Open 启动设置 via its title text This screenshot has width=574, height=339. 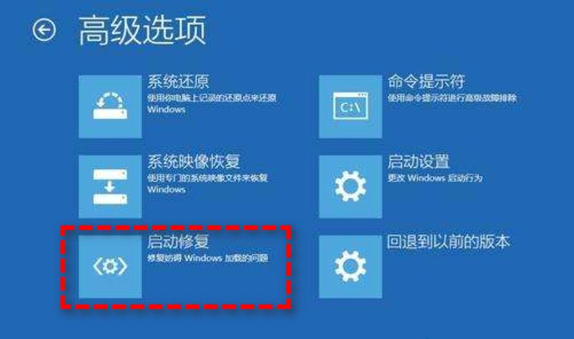coord(418,162)
